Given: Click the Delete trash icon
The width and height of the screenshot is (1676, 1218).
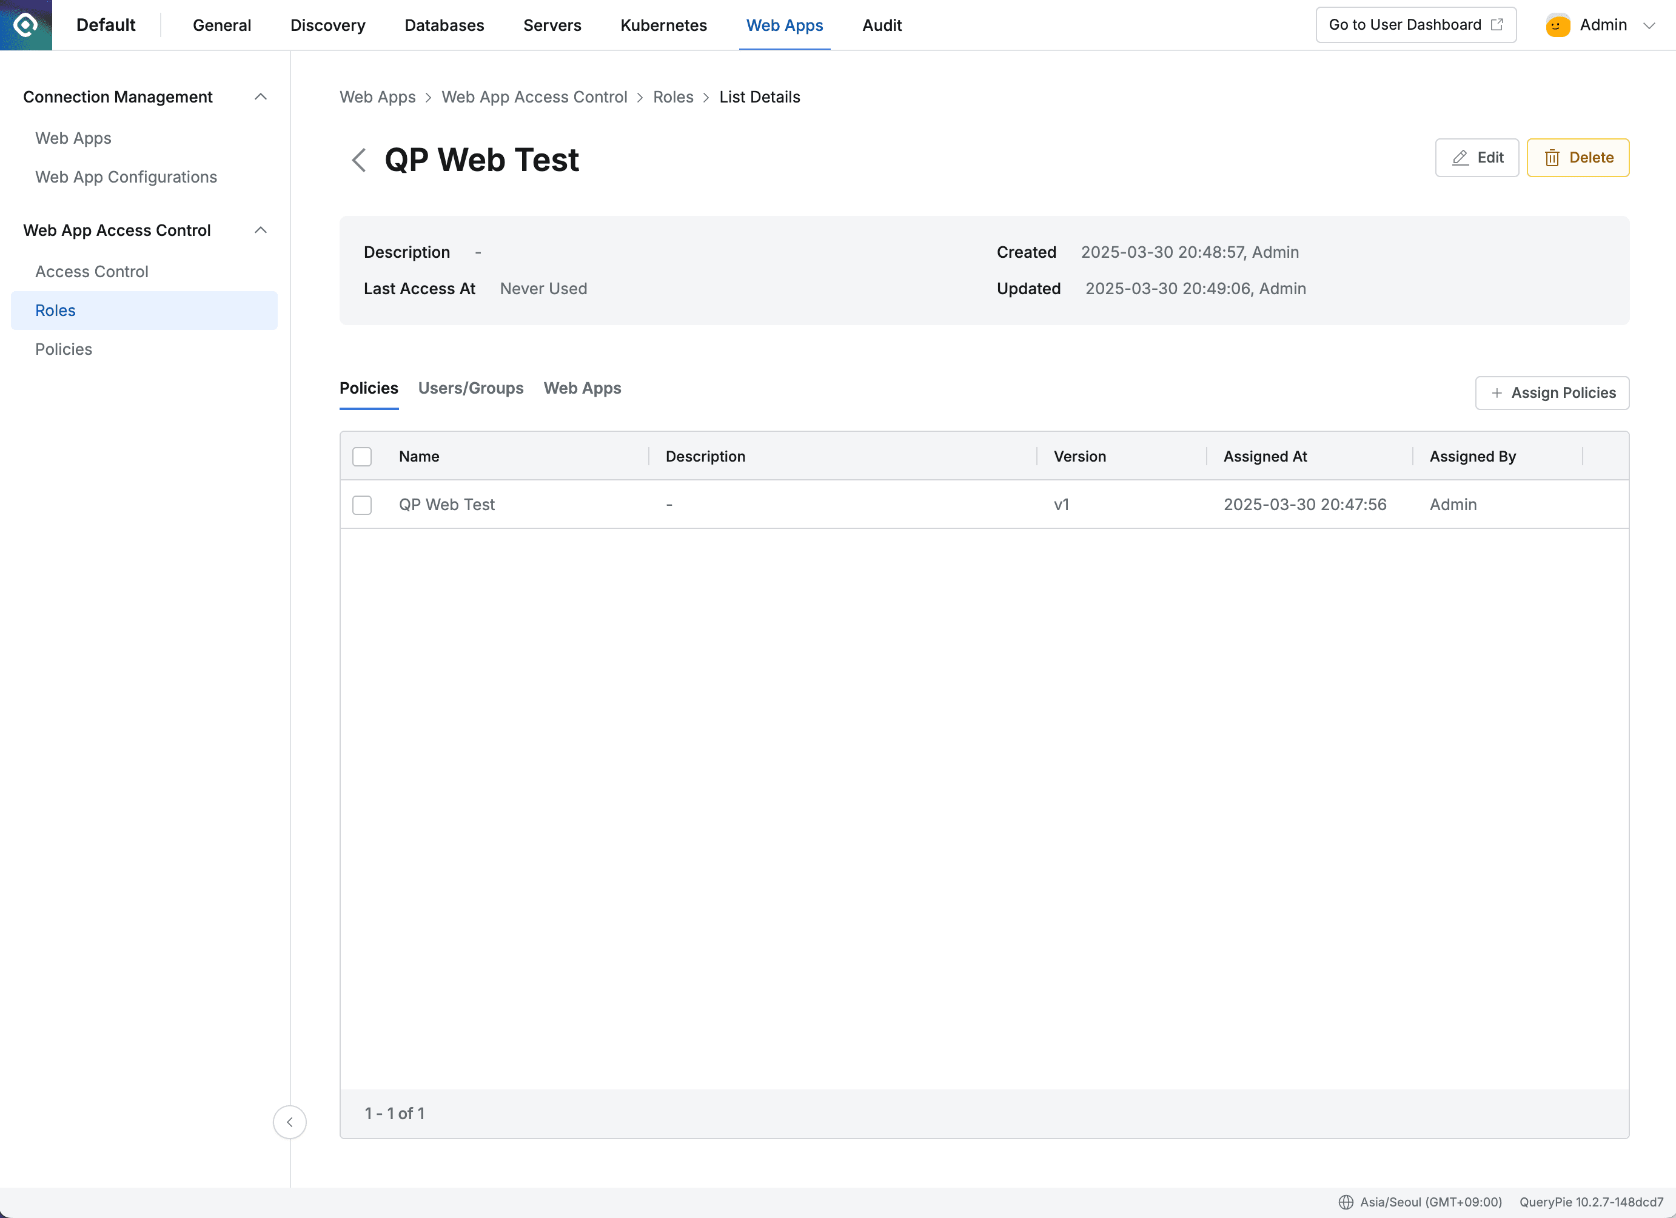Looking at the screenshot, I should pos(1552,158).
